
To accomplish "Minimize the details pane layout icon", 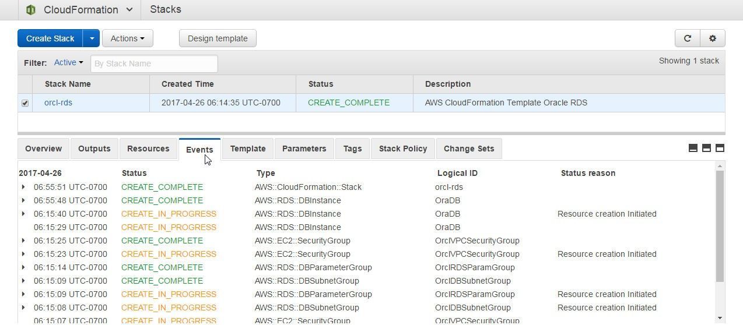I will click(x=693, y=148).
